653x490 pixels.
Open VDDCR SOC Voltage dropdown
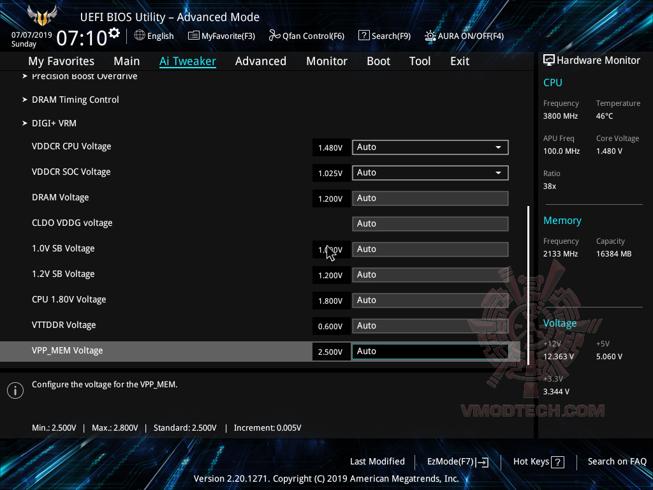pyautogui.click(x=430, y=172)
